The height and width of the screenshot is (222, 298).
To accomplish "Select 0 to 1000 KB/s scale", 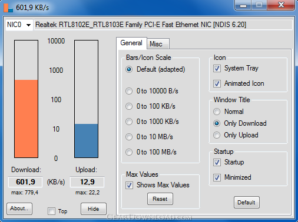I will point(152,122).
